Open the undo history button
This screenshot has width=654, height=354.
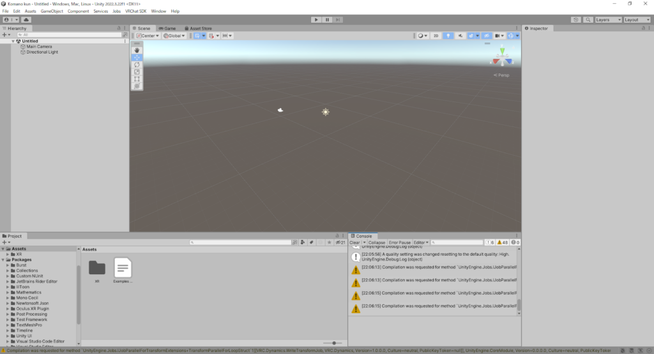click(x=575, y=20)
